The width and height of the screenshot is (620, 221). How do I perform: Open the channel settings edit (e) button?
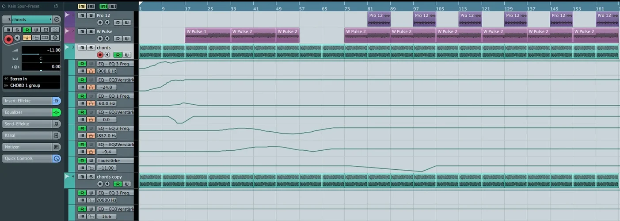click(x=57, y=19)
